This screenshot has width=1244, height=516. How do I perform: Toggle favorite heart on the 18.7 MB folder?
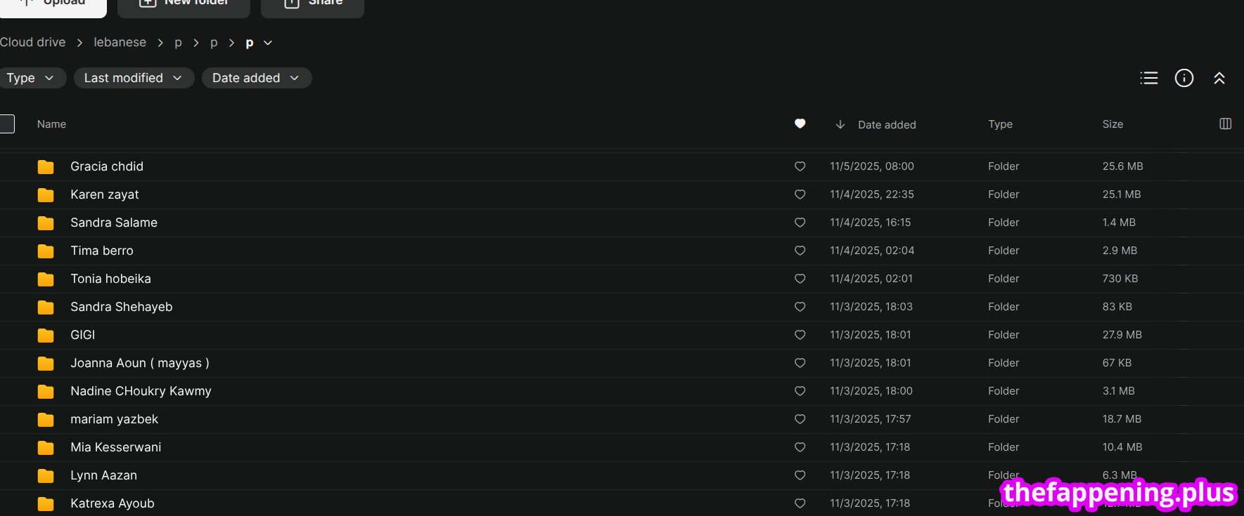pyautogui.click(x=800, y=419)
